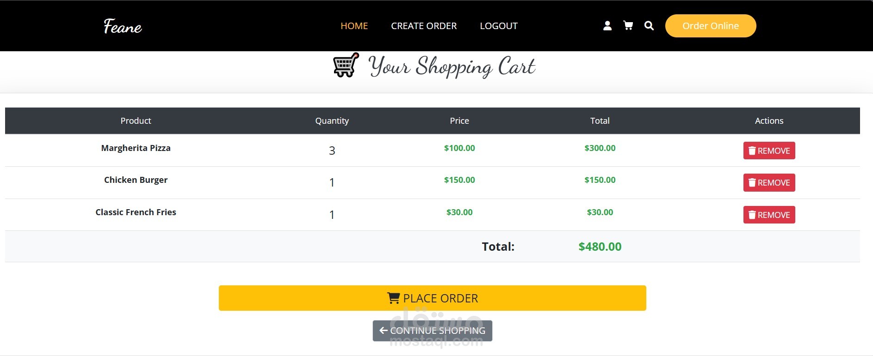This screenshot has width=873, height=356.
Task: Remove Classic French Fries from cart
Action: point(769,215)
